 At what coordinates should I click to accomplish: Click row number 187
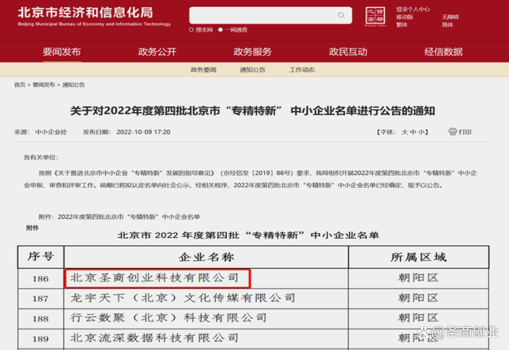pyautogui.click(x=41, y=298)
